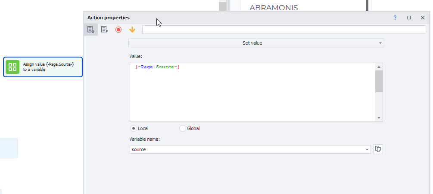Click the orange down arrow icon

132,30
